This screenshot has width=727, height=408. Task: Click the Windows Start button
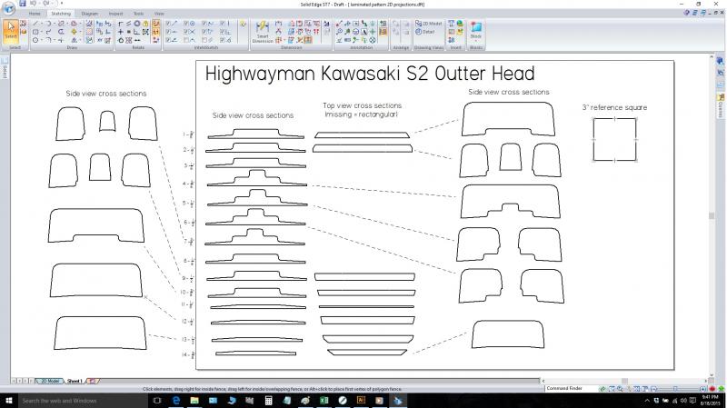[8, 401]
